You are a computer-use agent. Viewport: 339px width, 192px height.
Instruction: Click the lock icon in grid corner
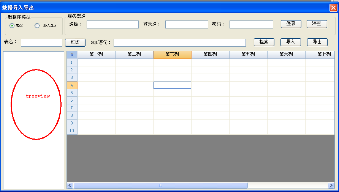click(x=72, y=55)
